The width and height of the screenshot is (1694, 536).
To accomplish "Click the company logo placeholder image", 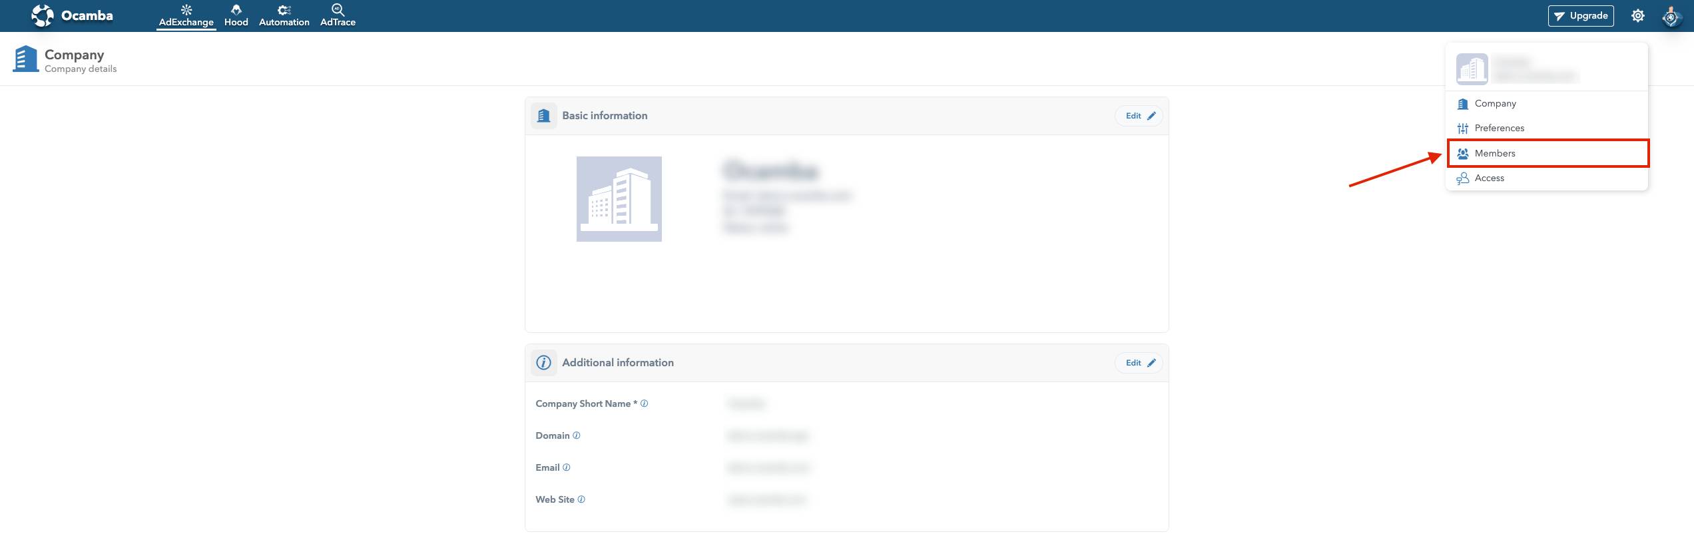I will pyautogui.click(x=619, y=199).
